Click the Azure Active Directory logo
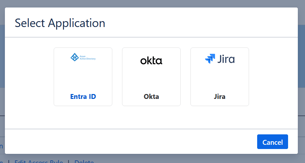 pos(83,57)
